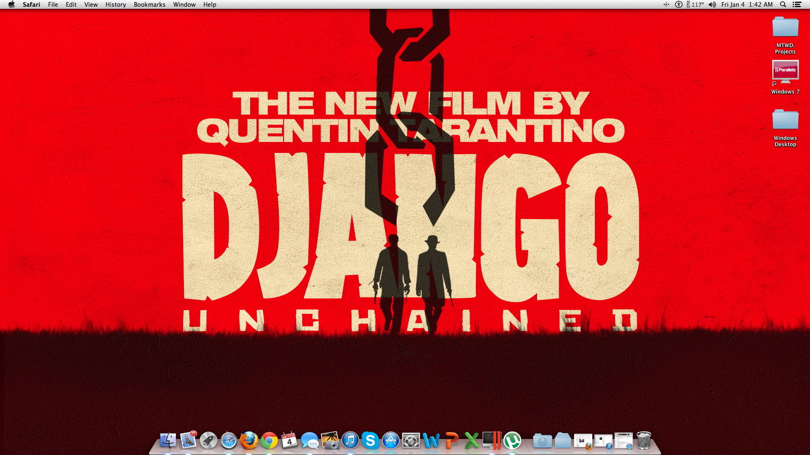Open Parallels Desktop in the dock
Image resolution: width=810 pixels, height=455 pixels.
click(x=492, y=440)
